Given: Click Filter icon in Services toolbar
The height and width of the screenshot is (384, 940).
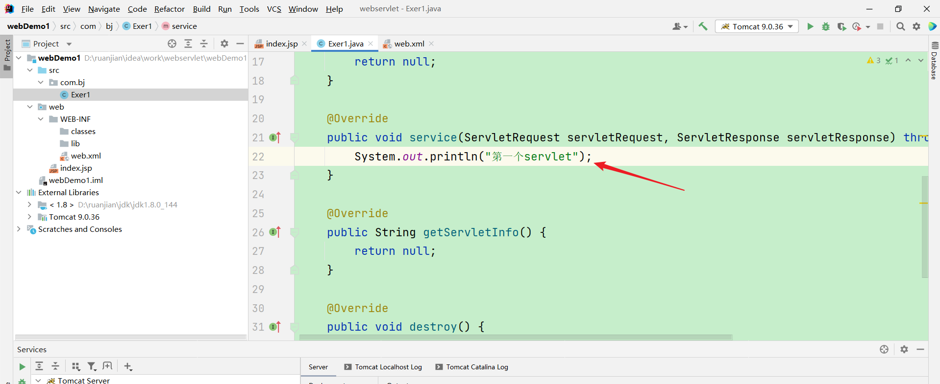Looking at the screenshot, I should click(92, 366).
